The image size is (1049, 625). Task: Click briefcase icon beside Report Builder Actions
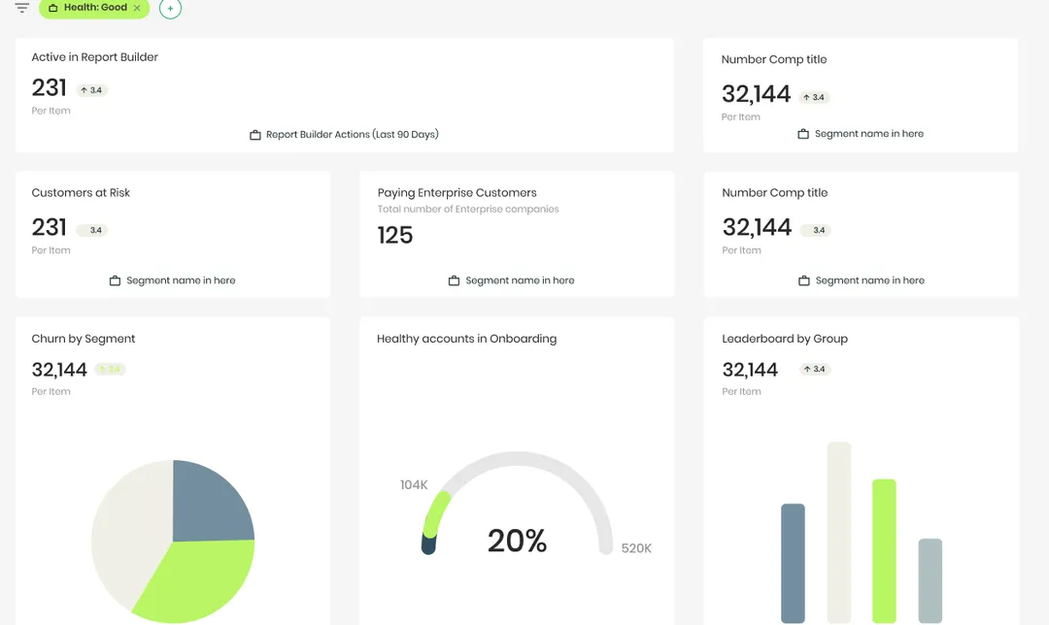tap(254, 135)
